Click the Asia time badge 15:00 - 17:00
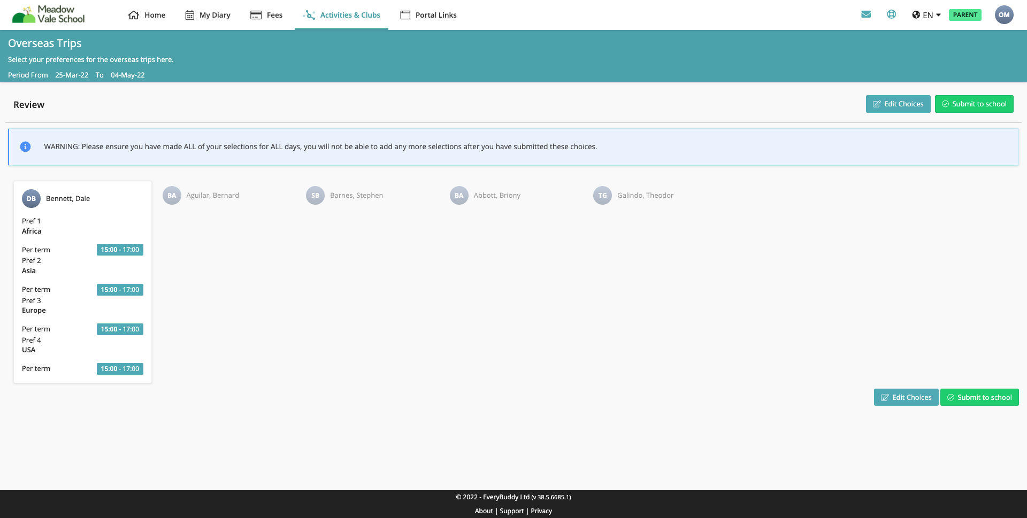 pos(120,290)
